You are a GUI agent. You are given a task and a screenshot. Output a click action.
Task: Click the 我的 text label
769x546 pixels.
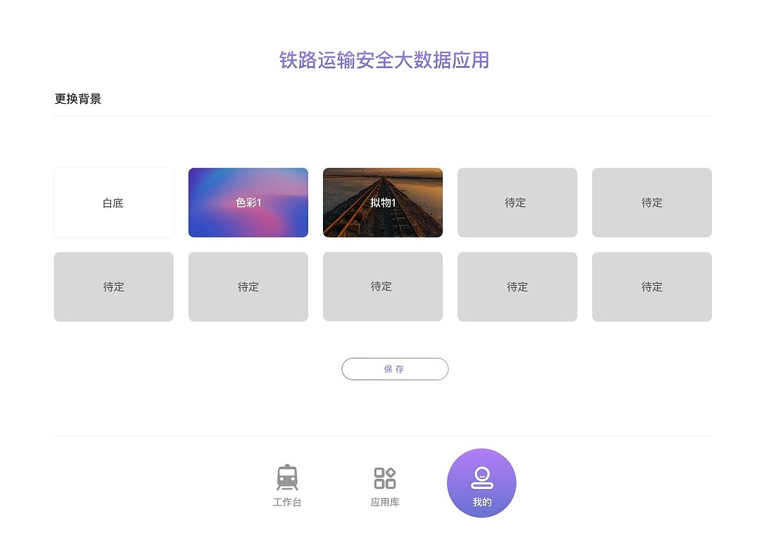coord(482,502)
